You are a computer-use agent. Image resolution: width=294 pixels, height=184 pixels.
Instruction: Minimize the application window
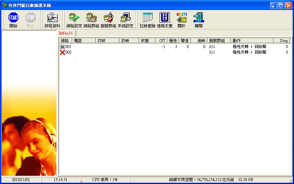point(273,6)
